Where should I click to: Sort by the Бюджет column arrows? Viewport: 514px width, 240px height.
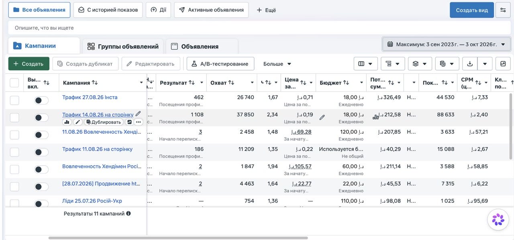(346, 83)
